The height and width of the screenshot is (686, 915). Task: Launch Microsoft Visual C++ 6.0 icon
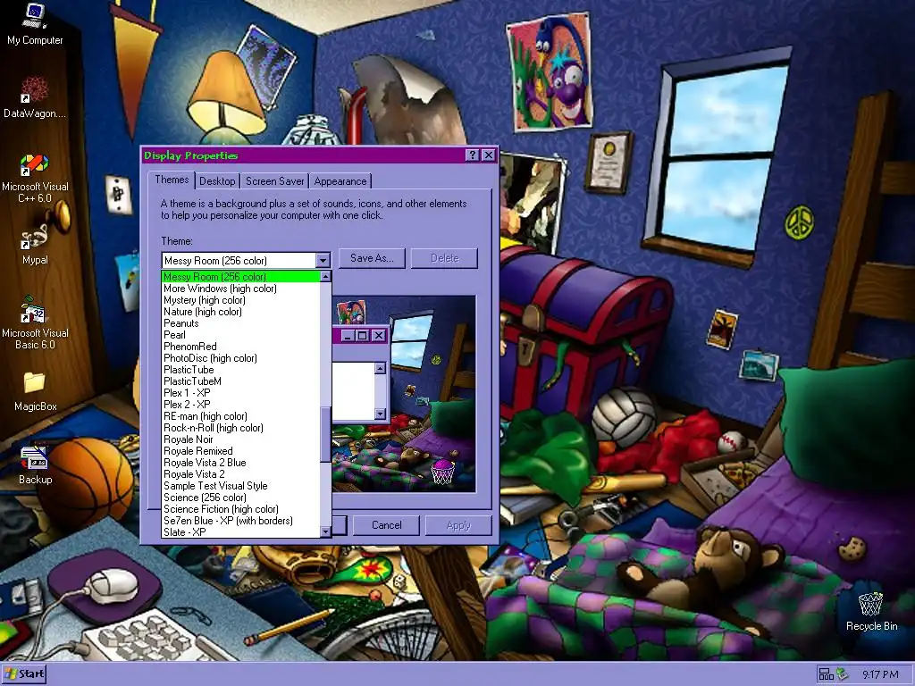click(x=35, y=178)
